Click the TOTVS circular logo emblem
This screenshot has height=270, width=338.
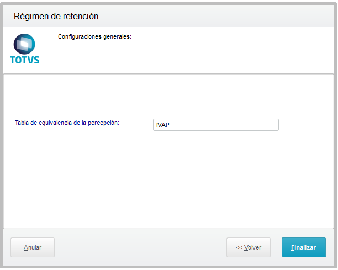(x=24, y=44)
